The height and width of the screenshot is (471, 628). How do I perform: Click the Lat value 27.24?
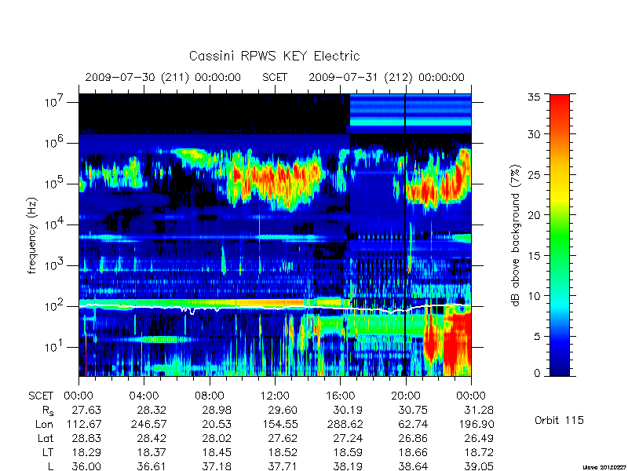point(348,439)
